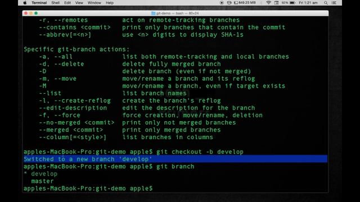The height and width of the screenshot is (202, 360).
Task: Click the screen recording status icon
Action: point(222,3)
